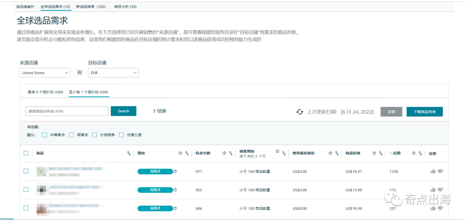
Task: Open help icon for 销售预测 column
Action: point(277,151)
